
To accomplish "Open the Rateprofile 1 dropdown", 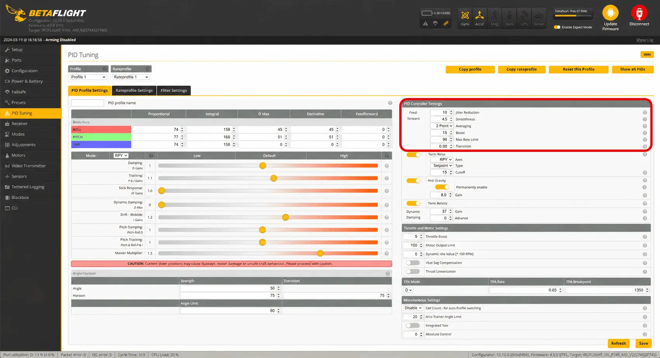I will coord(131,77).
